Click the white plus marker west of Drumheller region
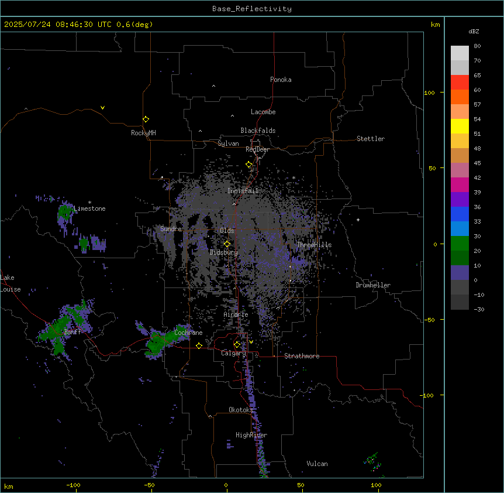The image size is (504, 493). (x=358, y=220)
